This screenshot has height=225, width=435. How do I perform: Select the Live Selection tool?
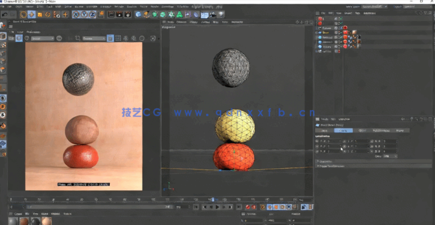click(23, 14)
